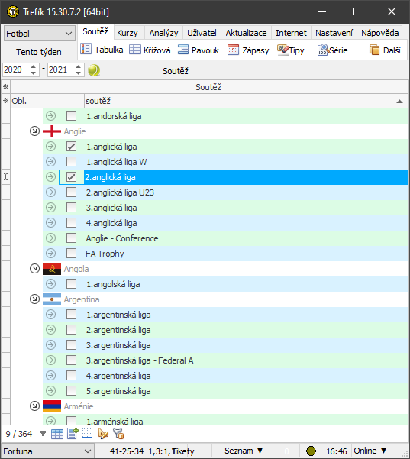This screenshot has height=459, width=410.
Task: Click the filter funnel with database icon
Action: (118, 434)
